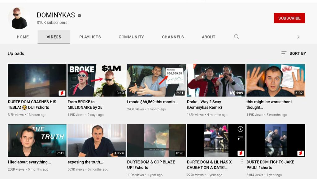Play the 0:26 Cop Blaze Up thumbnail

[x=156, y=140]
